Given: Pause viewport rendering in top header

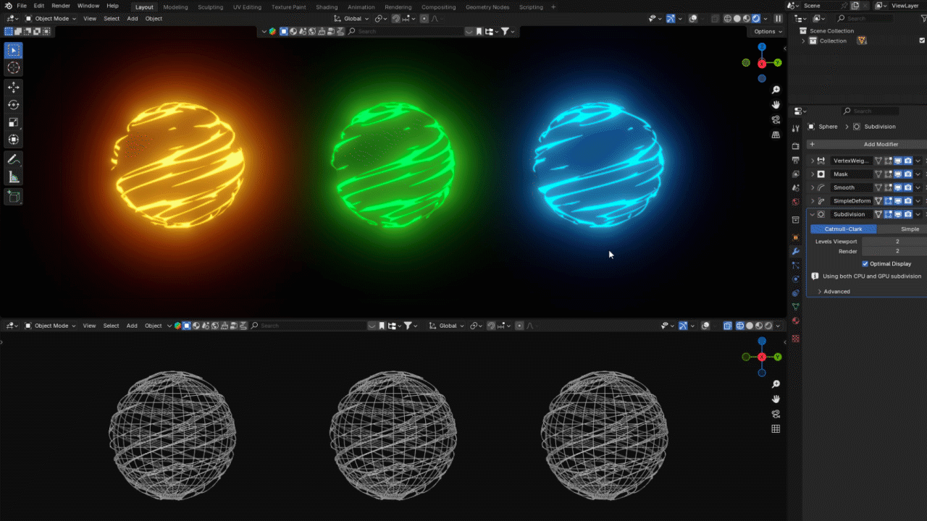Looking at the screenshot, I should 779,19.
